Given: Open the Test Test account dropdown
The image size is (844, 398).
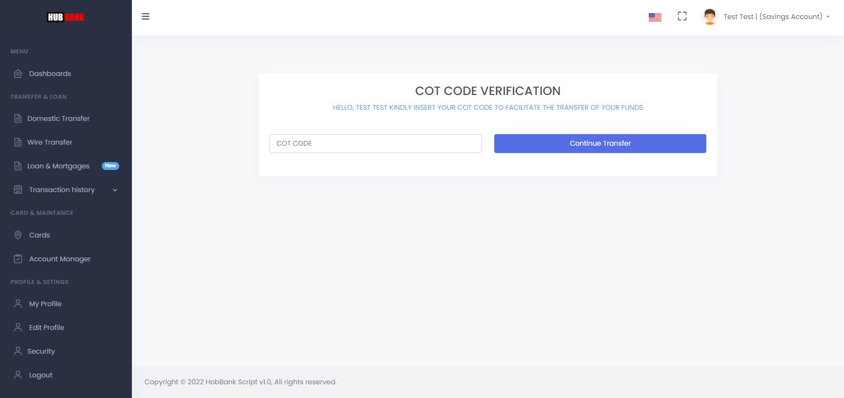Looking at the screenshot, I should point(776,16).
